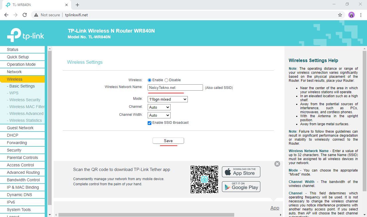Viewport: 367px width, 217px height.
Task: Open the Channel dropdown
Action: coord(159,107)
